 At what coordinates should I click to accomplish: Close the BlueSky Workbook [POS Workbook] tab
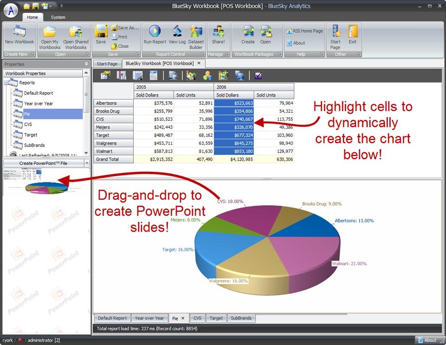(199, 63)
